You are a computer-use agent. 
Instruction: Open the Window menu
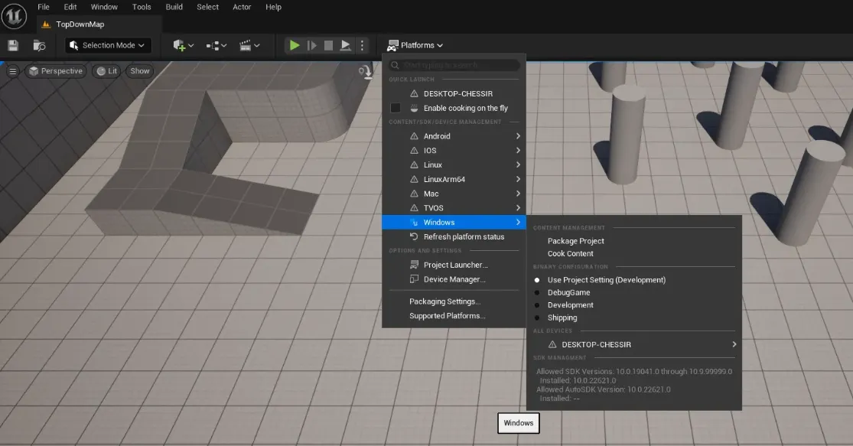point(104,7)
